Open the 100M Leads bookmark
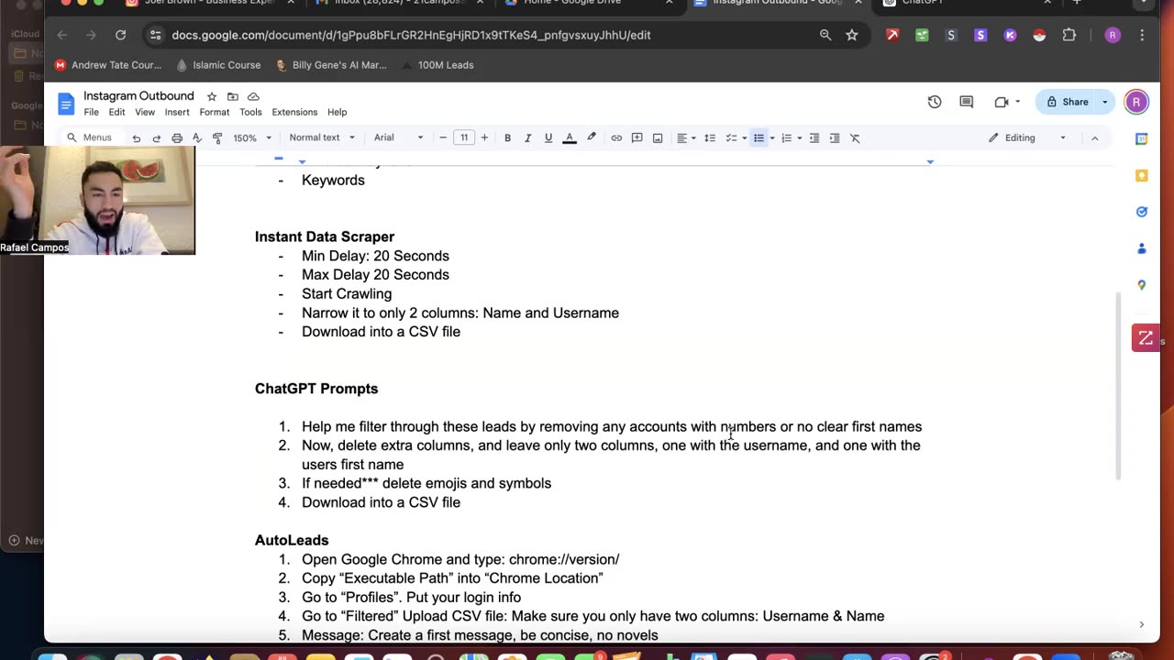The height and width of the screenshot is (660, 1174). [x=437, y=65]
